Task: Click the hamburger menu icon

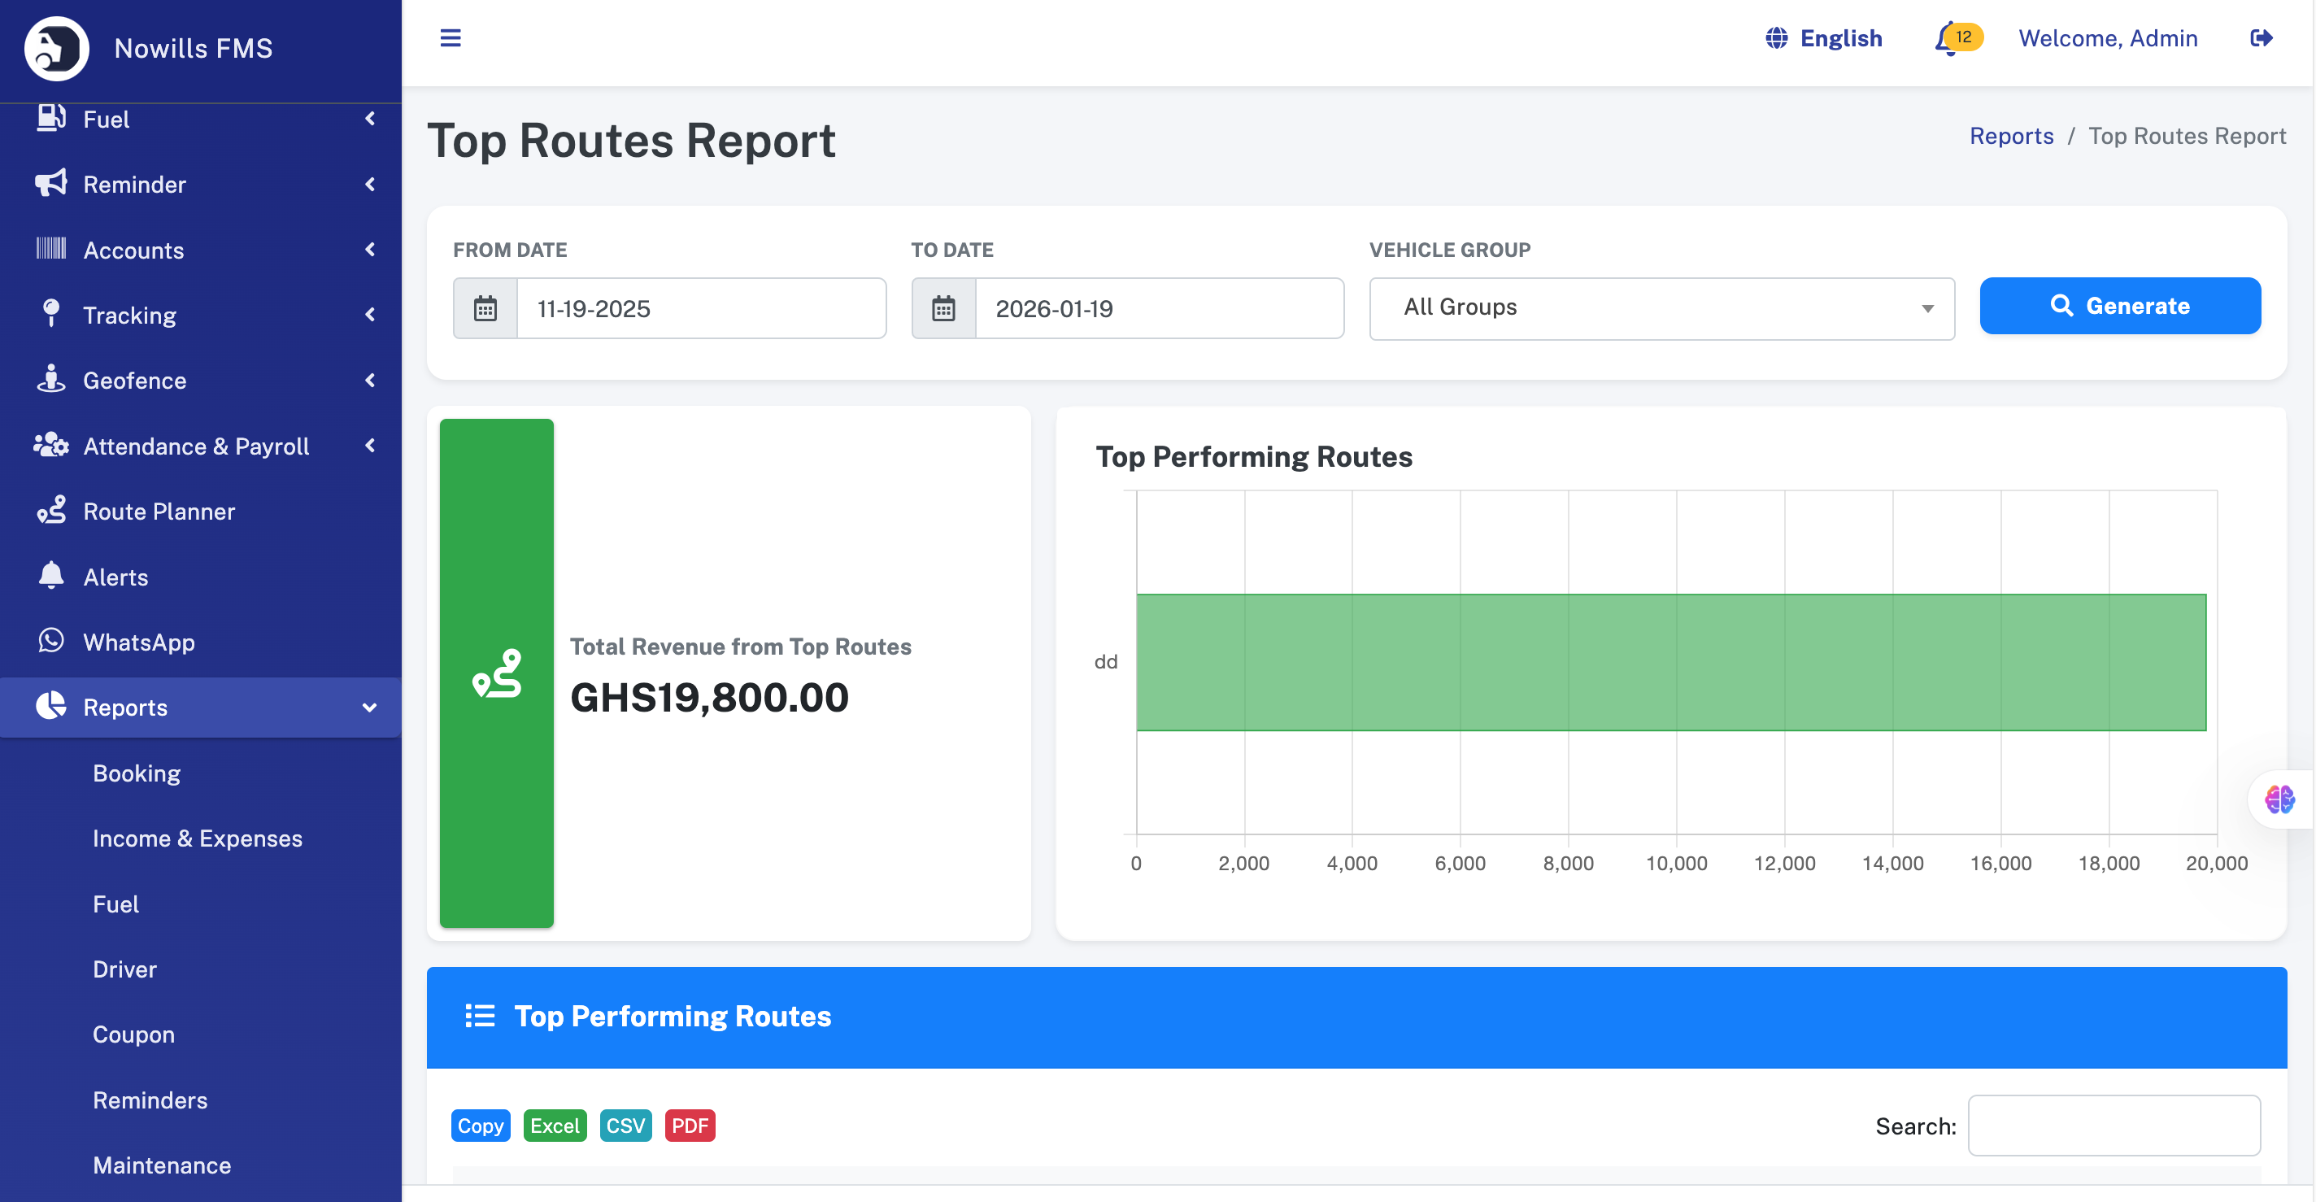Action: click(x=451, y=37)
